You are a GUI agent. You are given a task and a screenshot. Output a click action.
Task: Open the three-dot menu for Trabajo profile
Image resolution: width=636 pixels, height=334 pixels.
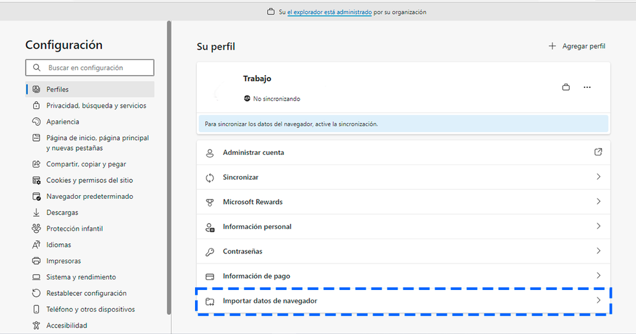pyautogui.click(x=587, y=87)
